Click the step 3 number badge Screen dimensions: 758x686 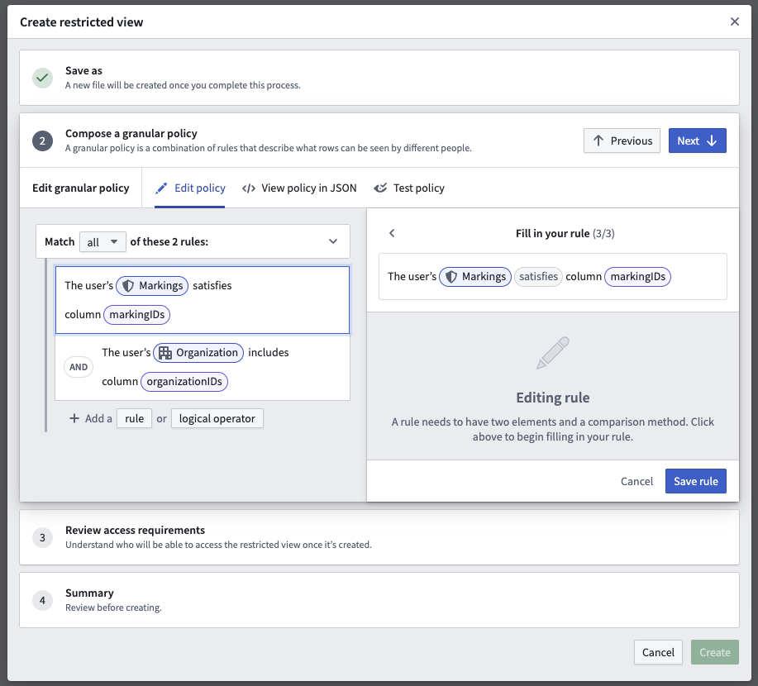point(42,537)
